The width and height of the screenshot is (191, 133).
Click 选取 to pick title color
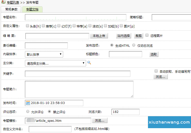tap(154, 54)
